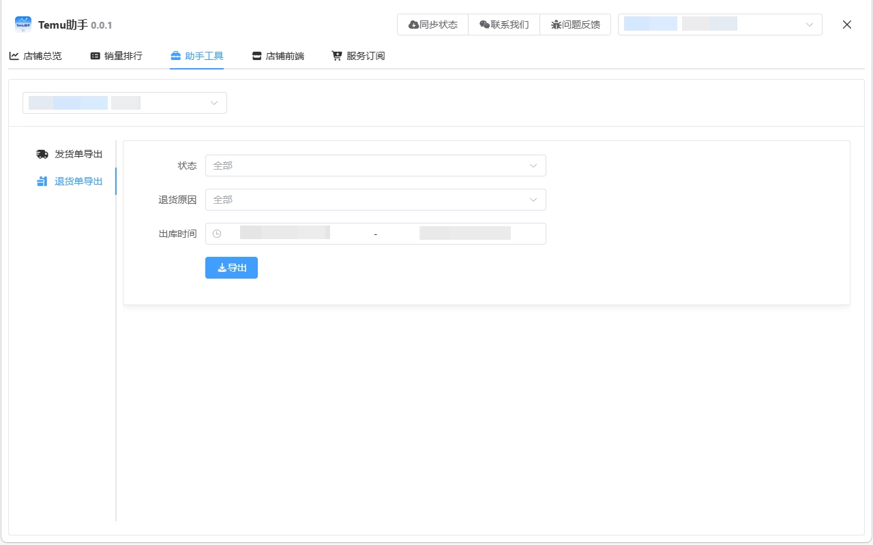Click the start time input in 出库时间
873x545 pixels.
tap(284, 233)
